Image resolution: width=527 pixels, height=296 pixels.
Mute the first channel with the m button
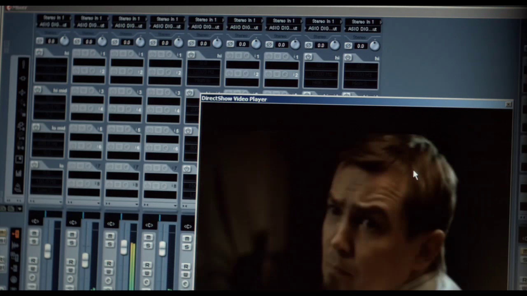pyautogui.click(x=34, y=233)
